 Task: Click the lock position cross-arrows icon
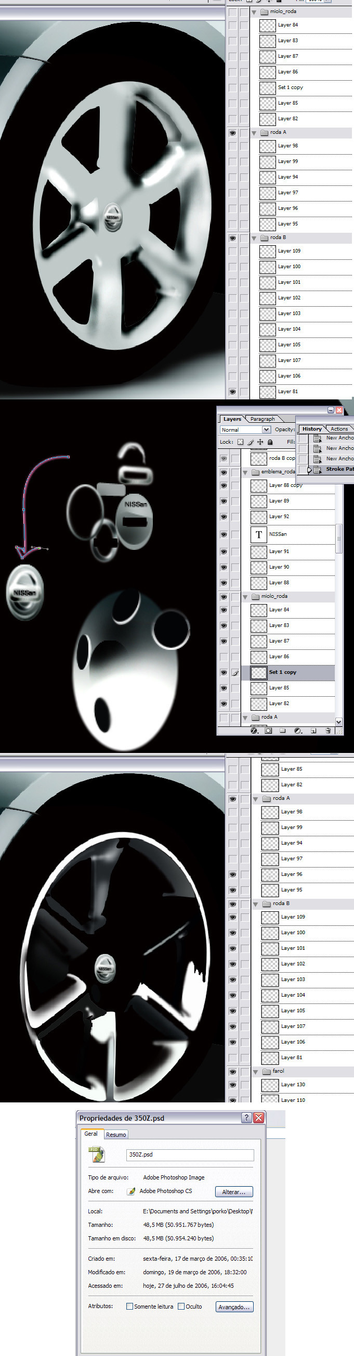[x=260, y=442]
